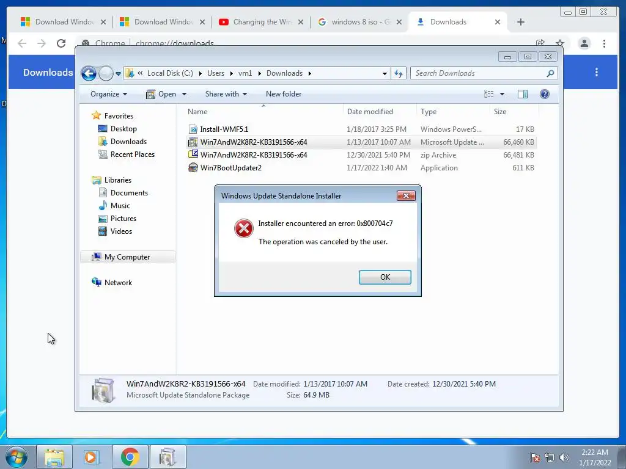Select Users in the address breadcrumb
Viewport: 626px width, 469px height.
point(216,73)
